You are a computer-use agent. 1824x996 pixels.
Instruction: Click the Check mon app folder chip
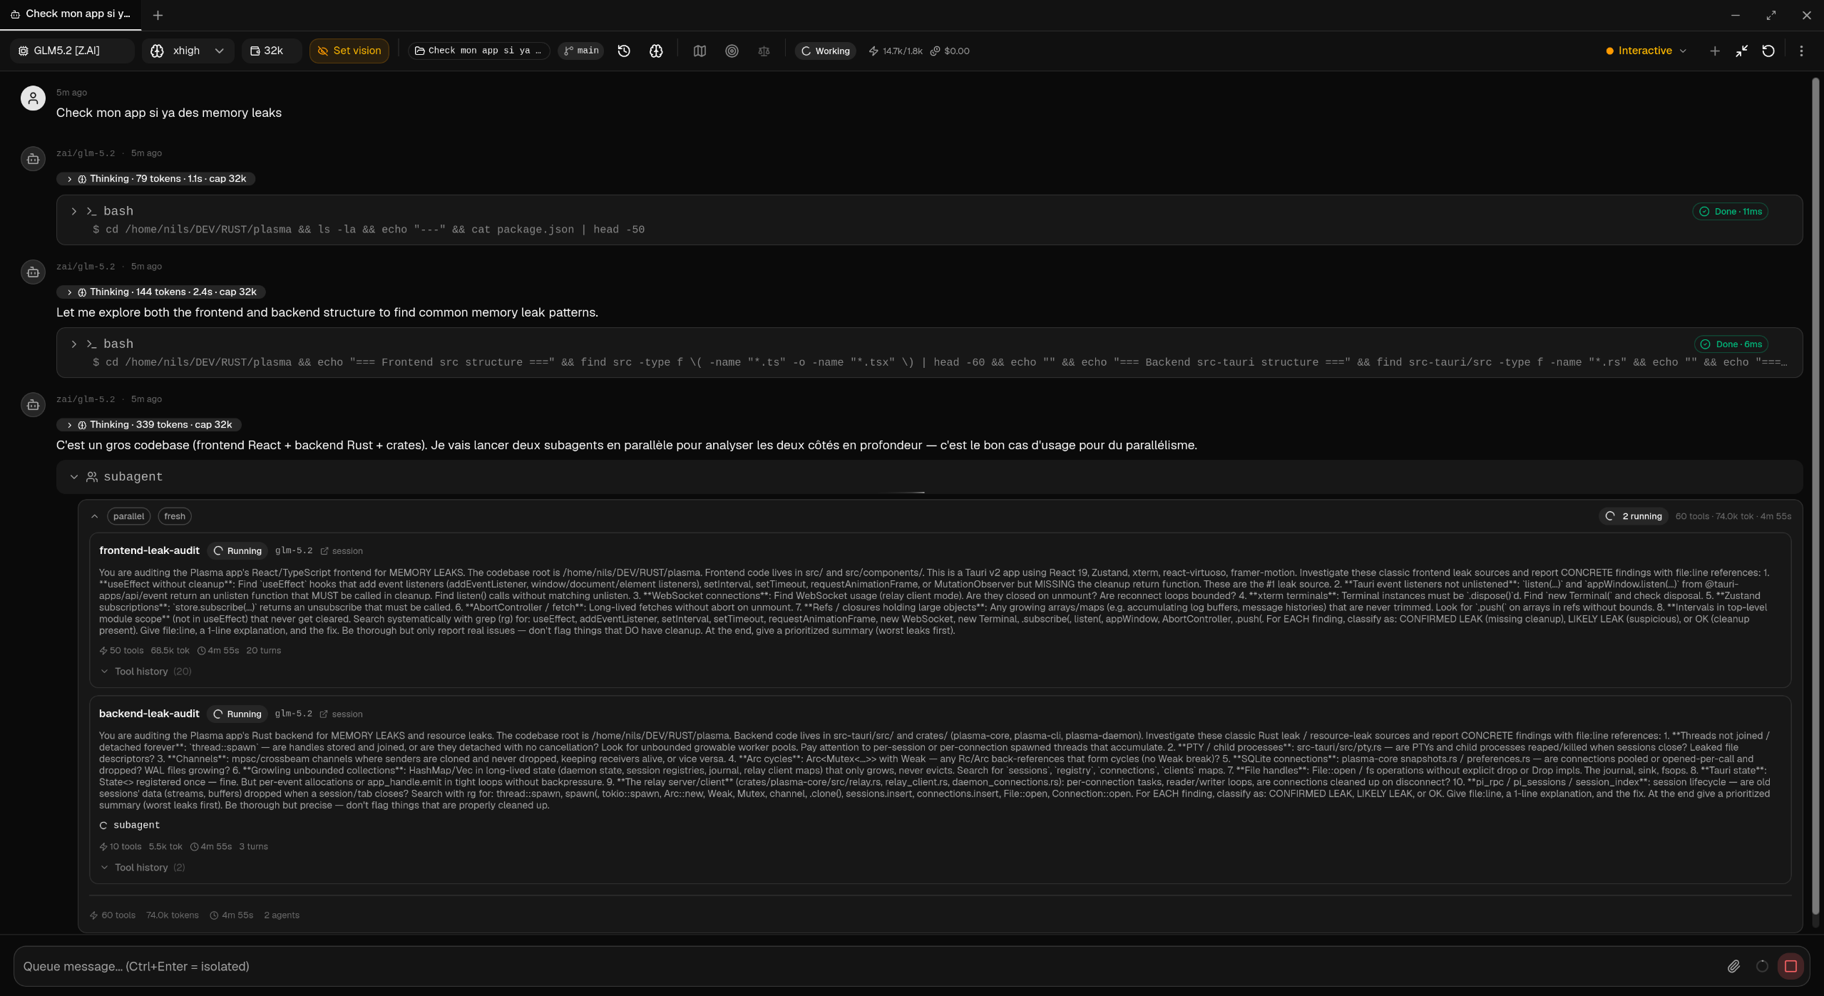(x=478, y=51)
